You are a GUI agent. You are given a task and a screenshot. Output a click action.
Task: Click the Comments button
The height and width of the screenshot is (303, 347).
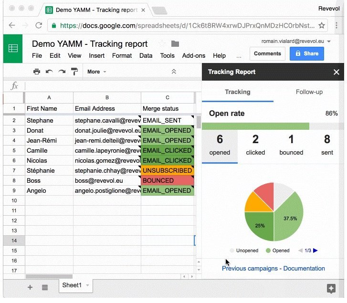tap(267, 53)
